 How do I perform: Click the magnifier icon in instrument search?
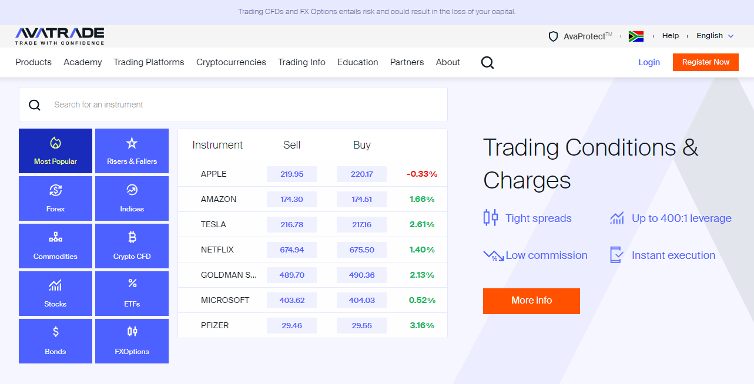pos(35,105)
